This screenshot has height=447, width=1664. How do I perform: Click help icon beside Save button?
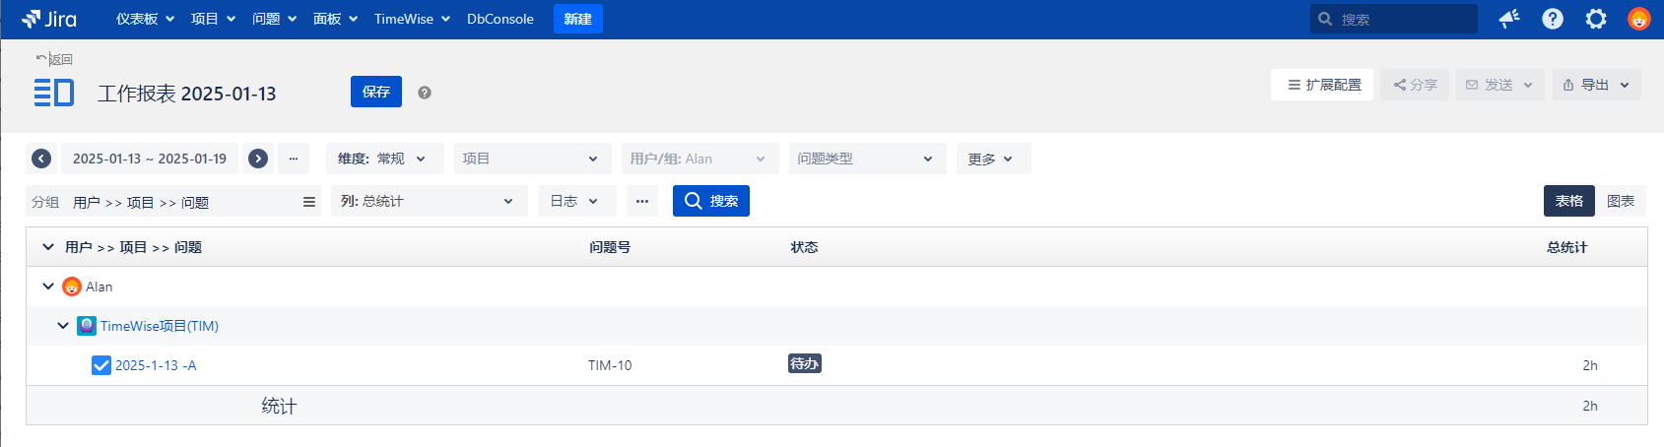(425, 93)
